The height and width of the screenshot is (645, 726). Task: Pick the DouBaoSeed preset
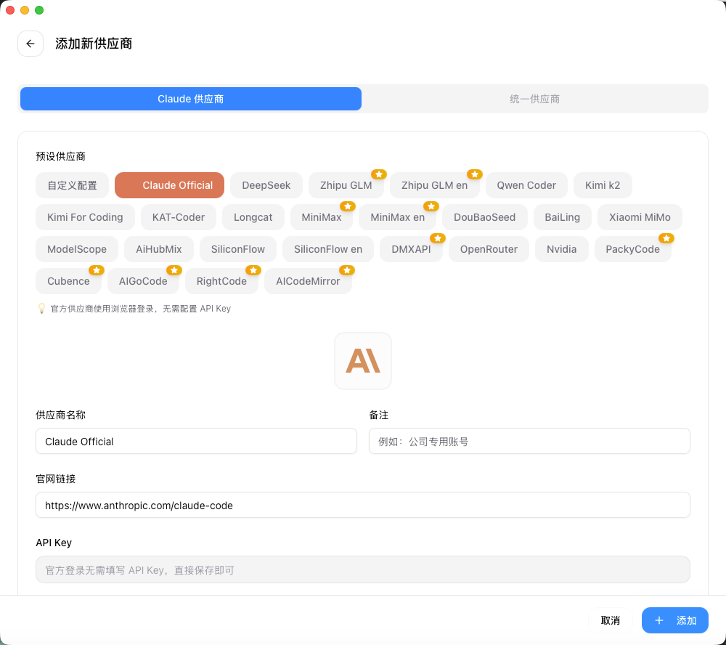tap(484, 217)
